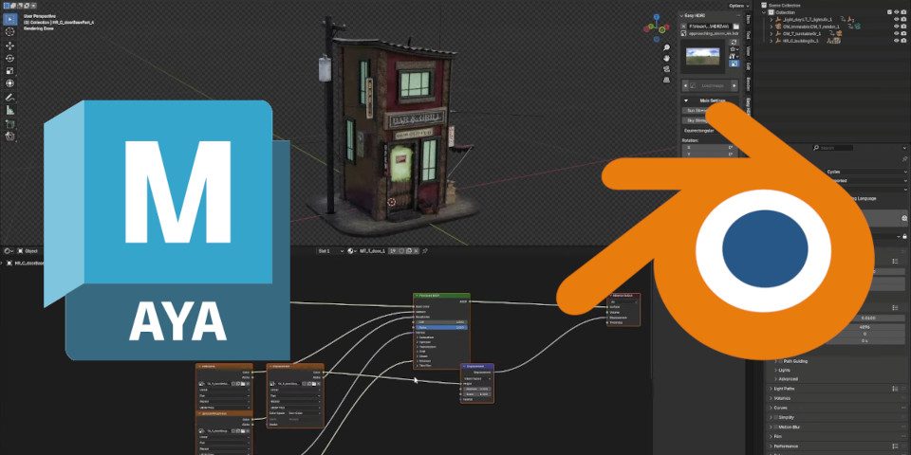Select the Scale tool

[x=10, y=71]
